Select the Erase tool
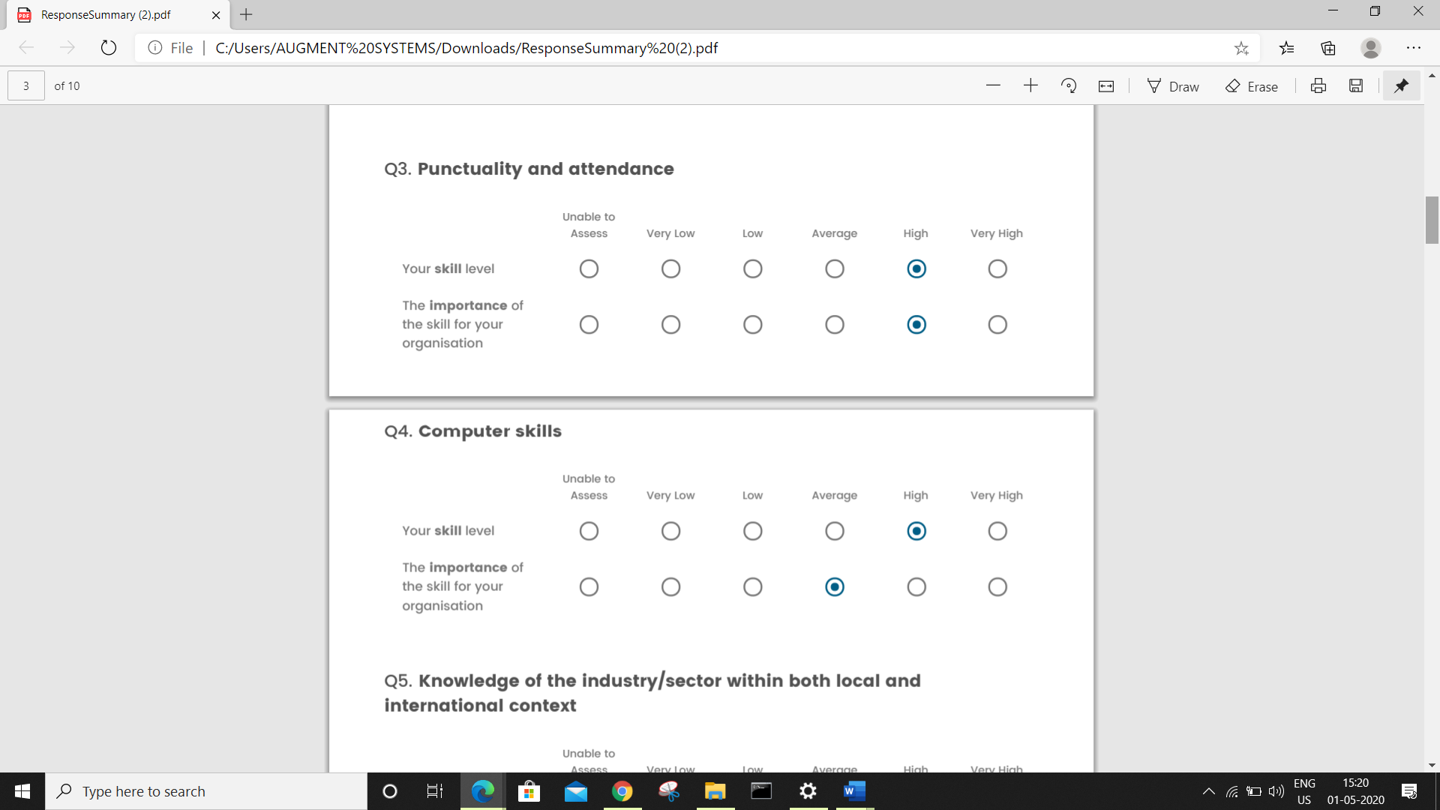 [x=1251, y=86]
